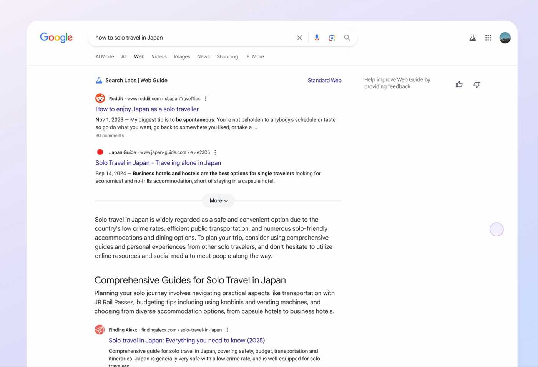Click the magnifying glass search icon
This screenshot has height=367, width=538.
point(347,38)
